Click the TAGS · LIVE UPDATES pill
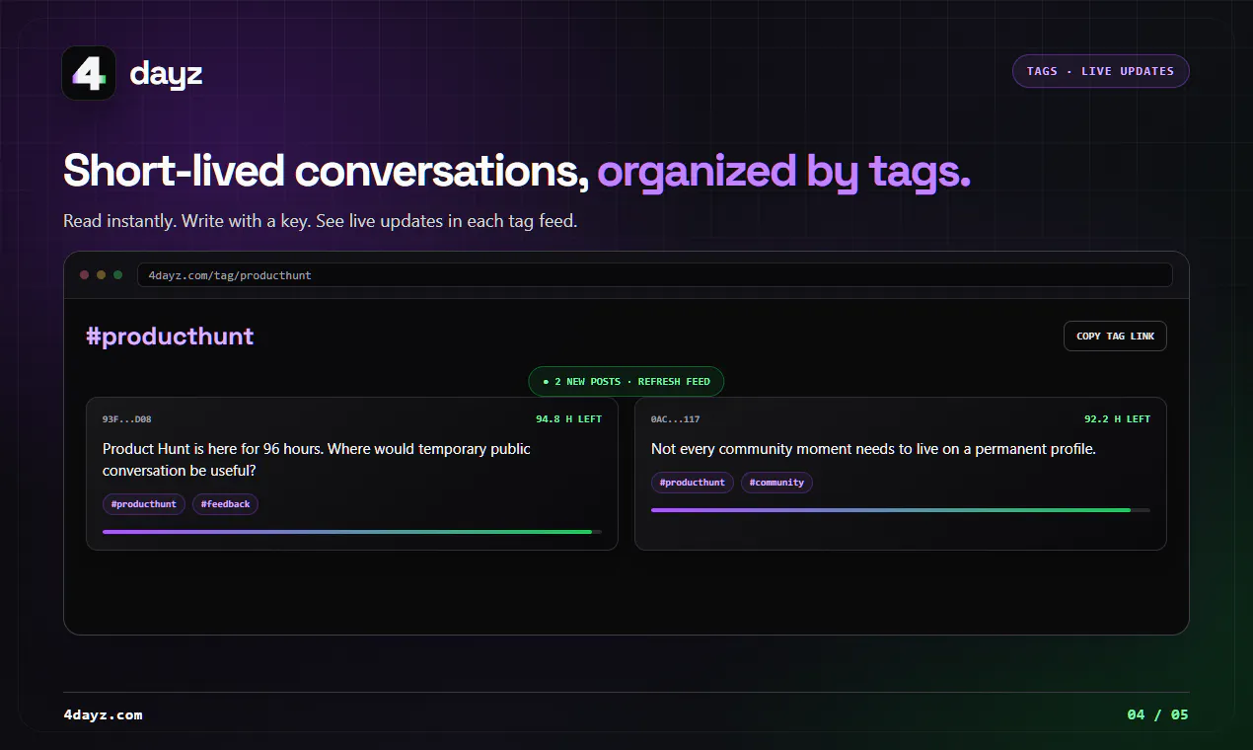Viewport: 1253px width, 750px height. [1100, 71]
